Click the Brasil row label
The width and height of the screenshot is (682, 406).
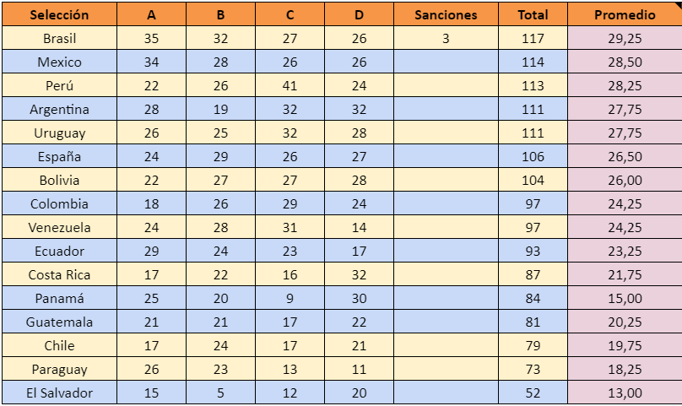[x=59, y=38]
